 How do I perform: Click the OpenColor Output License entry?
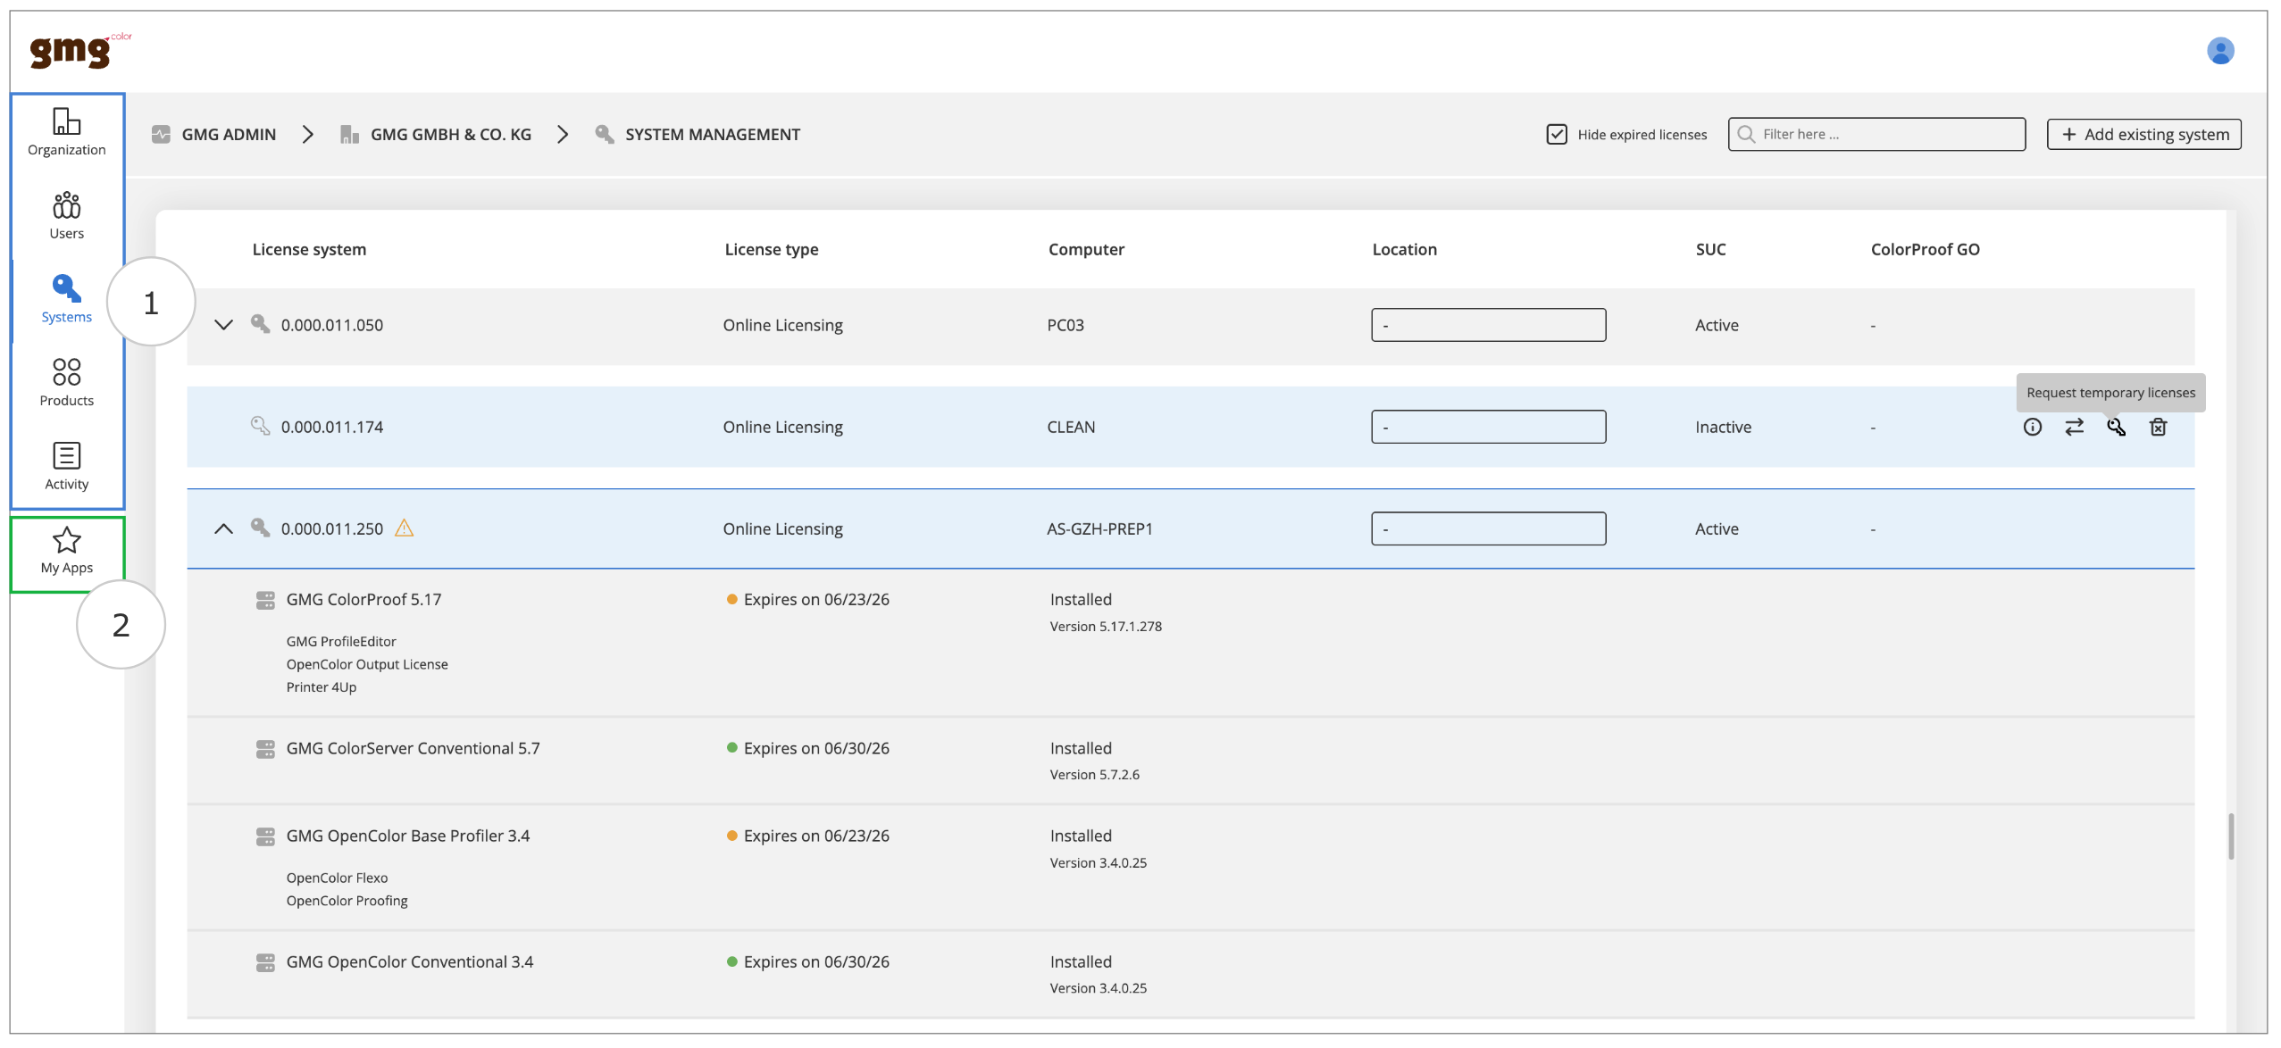click(x=367, y=665)
